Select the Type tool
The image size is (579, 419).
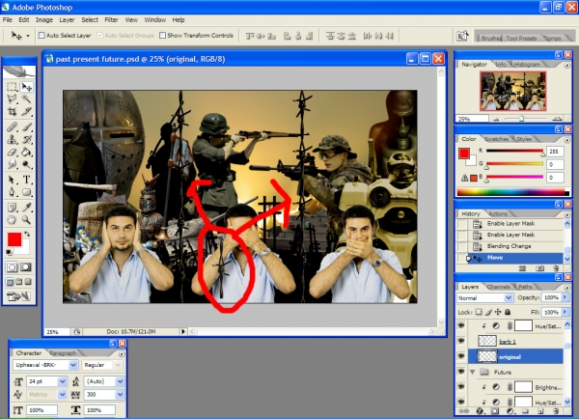(x=26, y=180)
